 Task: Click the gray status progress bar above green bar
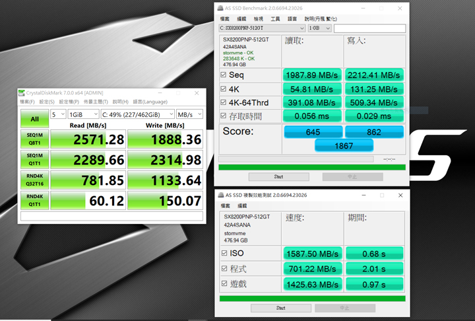[x=296, y=159]
